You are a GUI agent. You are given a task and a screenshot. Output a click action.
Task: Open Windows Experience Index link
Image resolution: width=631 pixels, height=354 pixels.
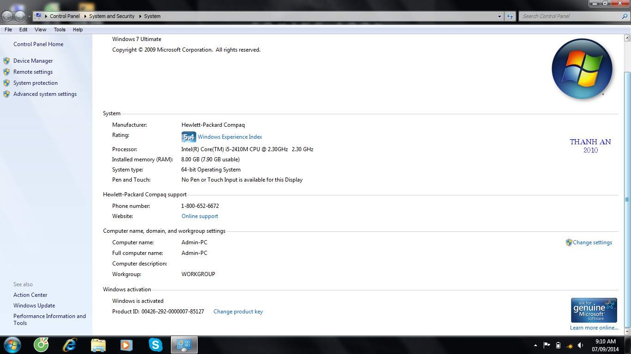[x=230, y=137]
